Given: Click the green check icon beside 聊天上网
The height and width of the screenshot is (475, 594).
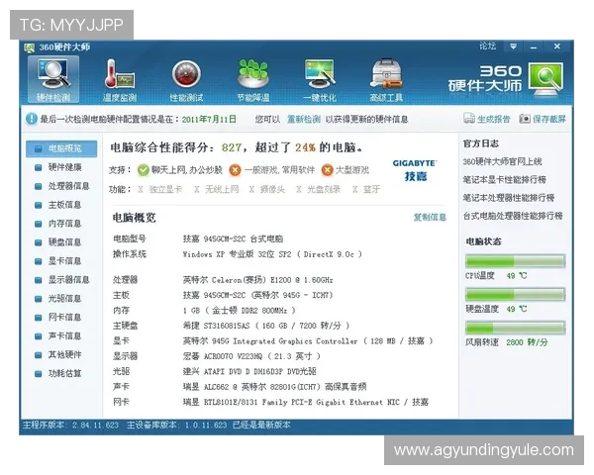Looking at the screenshot, I should [144, 170].
